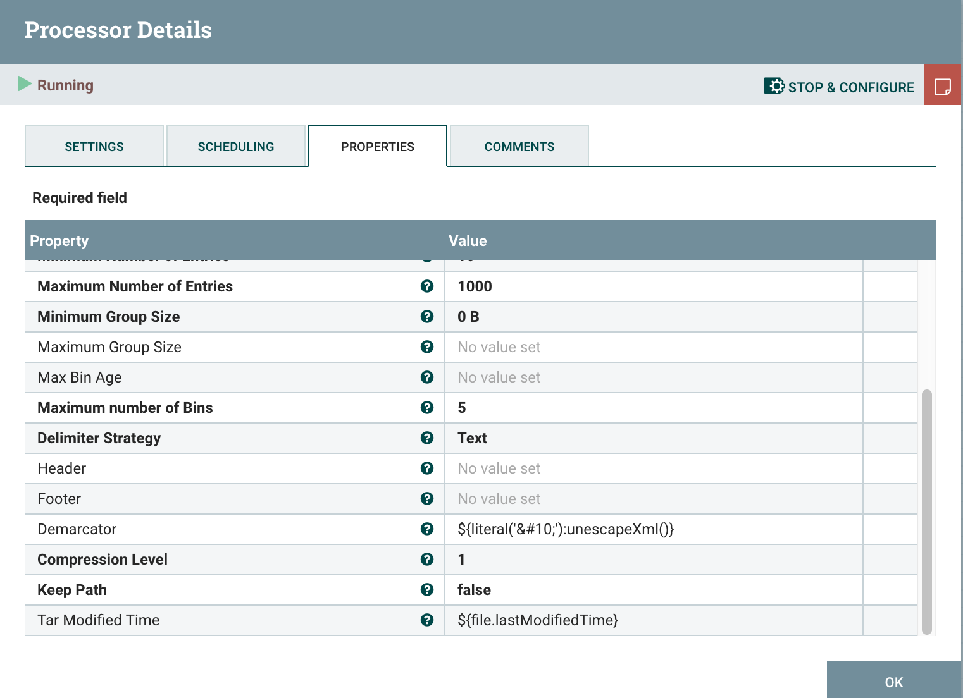Open help for Keep Path property

[427, 590]
